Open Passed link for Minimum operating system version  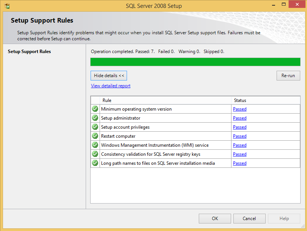(239, 109)
